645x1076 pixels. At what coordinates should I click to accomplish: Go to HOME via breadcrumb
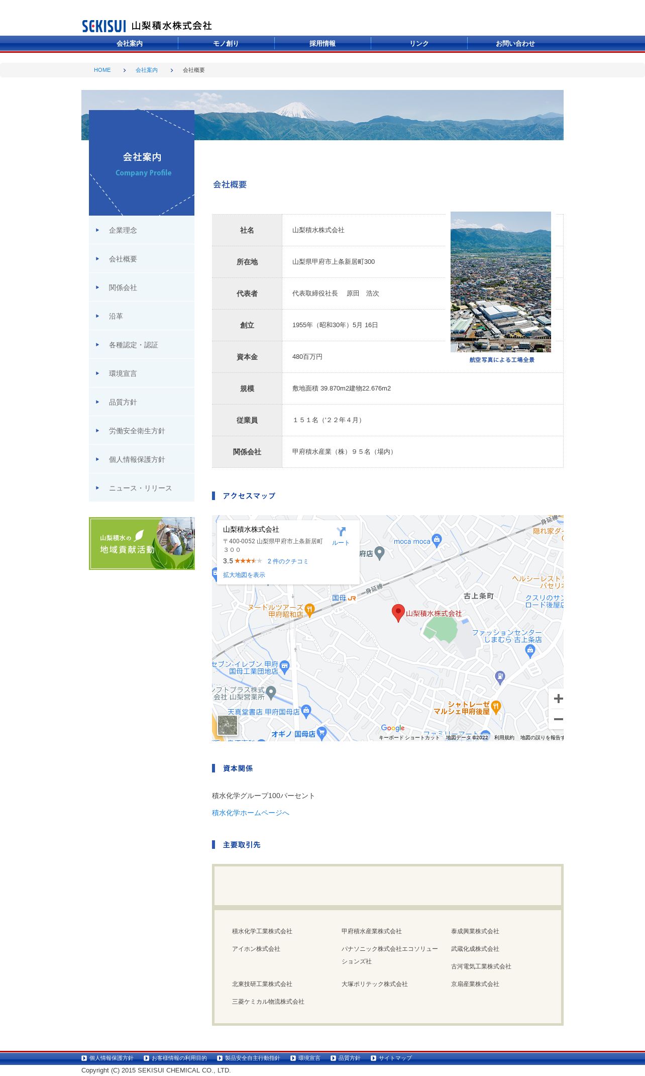pyautogui.click(x=102, y=70)
